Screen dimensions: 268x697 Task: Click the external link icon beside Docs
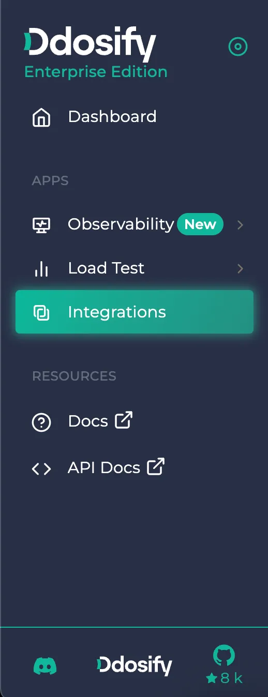coord(124,420)
